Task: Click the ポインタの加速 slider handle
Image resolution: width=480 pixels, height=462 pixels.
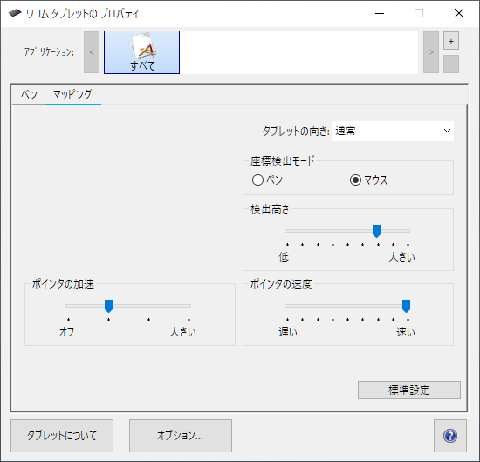Action: point(109,306)
